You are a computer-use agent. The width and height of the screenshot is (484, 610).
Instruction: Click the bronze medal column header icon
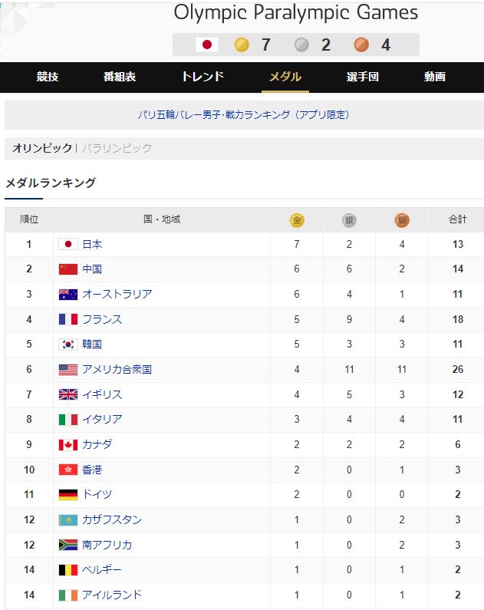402,220
